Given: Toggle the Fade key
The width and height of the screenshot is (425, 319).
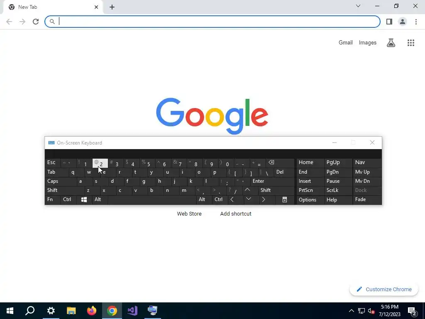Looking at the screenshot, I should coord(367,200).
